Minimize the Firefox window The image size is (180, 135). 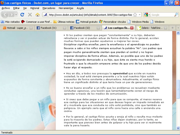(167, 3)
